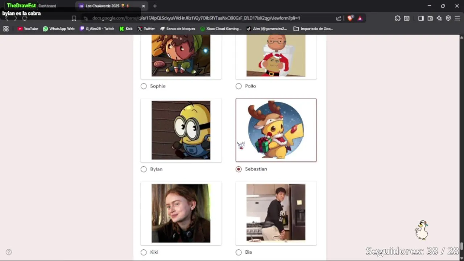The height and width of the screenshot is (261, 464).
Task: Click the Dashboard tab label
Action: pyautogui.click(x=47, y=6)
